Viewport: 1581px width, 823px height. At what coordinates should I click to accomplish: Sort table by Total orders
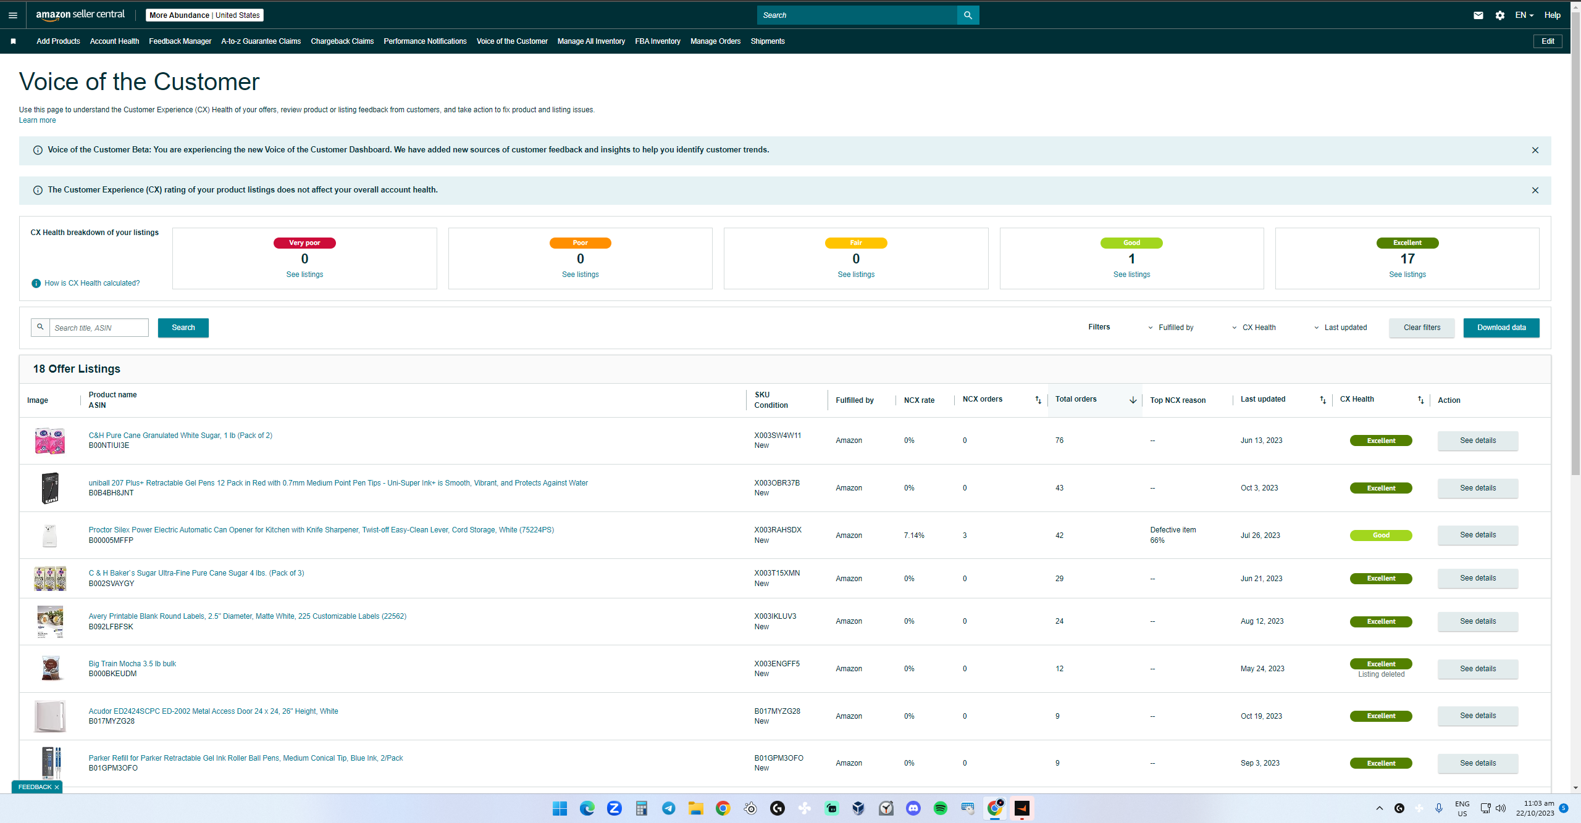[1133, 400]
